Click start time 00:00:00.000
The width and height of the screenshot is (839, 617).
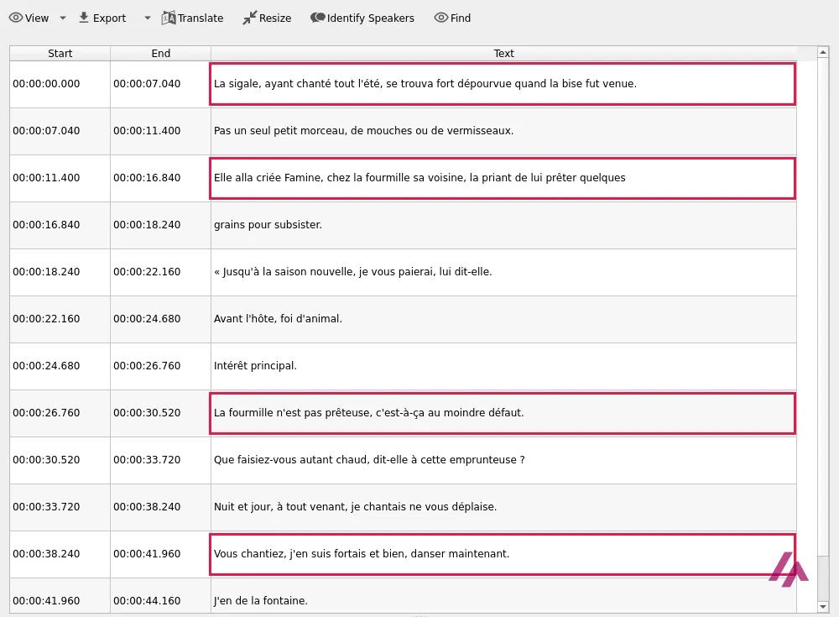click(46, 84)
